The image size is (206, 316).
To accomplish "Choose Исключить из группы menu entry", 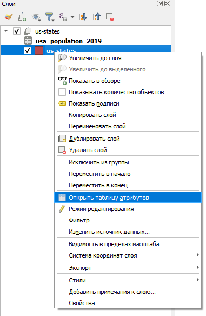I will 128,162.
